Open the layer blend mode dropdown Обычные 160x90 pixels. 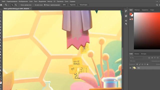(x=140, y=61)
